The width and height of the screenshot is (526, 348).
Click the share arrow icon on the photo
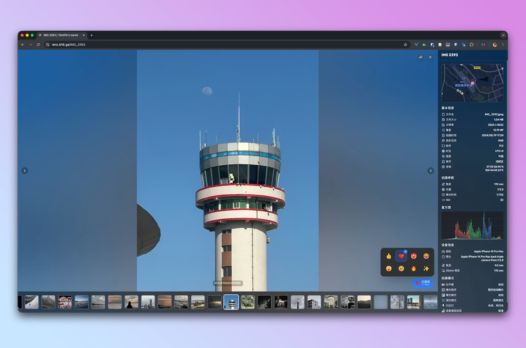tap(421, 57)
